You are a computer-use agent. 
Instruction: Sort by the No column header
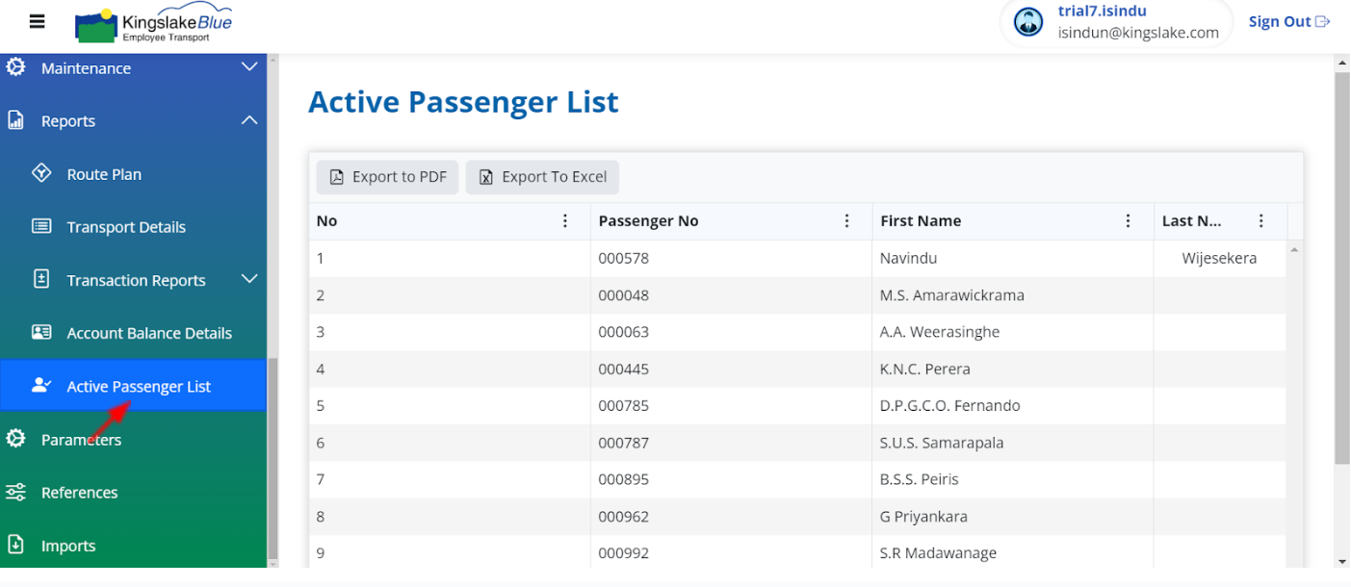coord(326,221)
